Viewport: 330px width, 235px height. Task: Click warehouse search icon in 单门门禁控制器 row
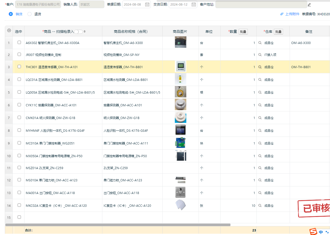[x=260, y=143]
